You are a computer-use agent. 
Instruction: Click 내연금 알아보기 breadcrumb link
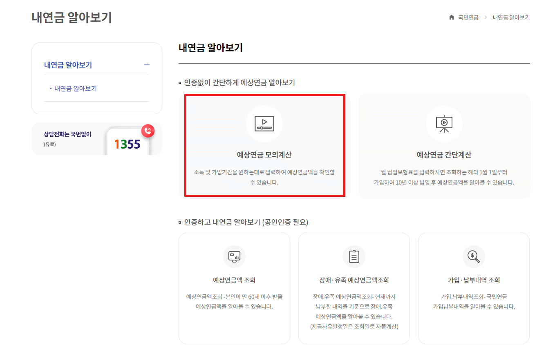[x=511, y=17]
